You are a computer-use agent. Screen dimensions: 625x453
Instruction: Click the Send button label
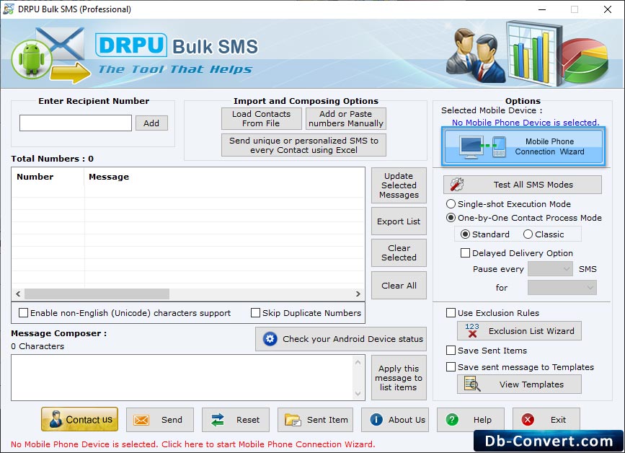tap(172, 420)
